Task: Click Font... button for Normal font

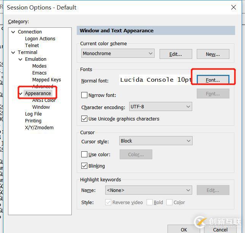Action: pos(213,80)
